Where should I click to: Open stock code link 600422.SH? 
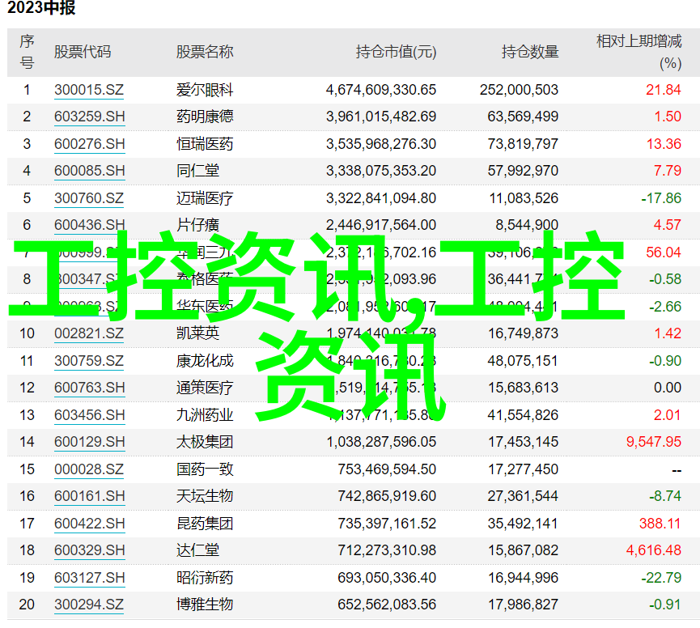[x=89, y=524]
